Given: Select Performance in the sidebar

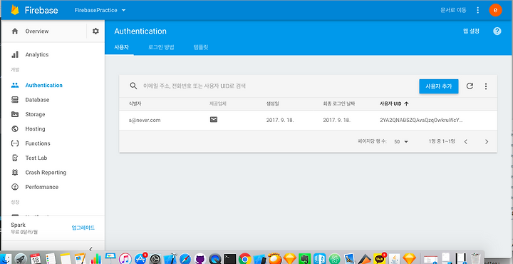Looking at the screenshot, I should click(42, 187).
